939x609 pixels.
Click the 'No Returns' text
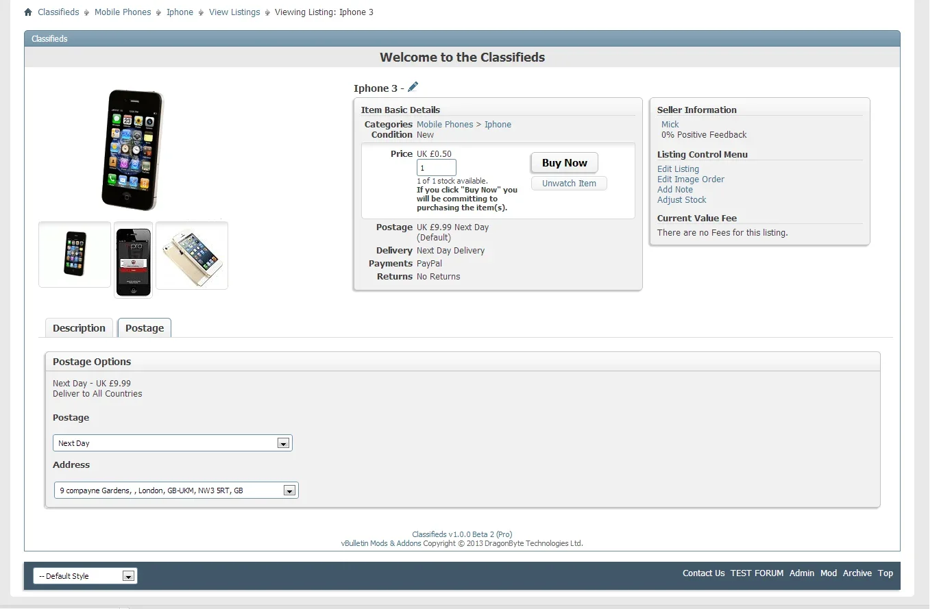point(439,277)
